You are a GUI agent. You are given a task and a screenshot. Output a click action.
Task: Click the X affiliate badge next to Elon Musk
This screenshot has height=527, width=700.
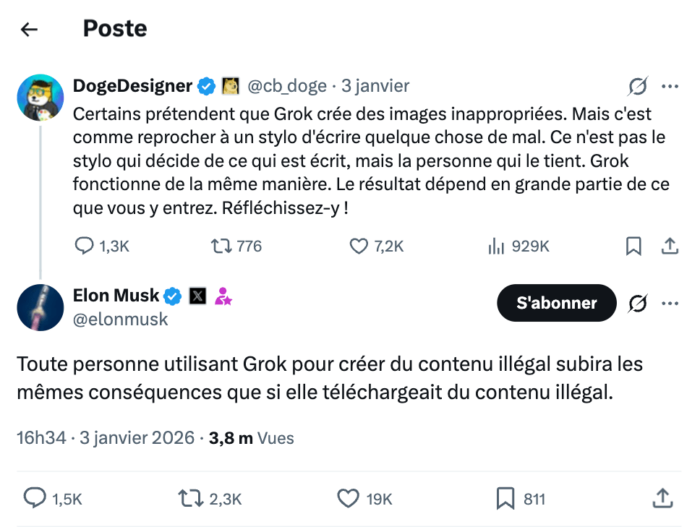[x=197, y=296]
